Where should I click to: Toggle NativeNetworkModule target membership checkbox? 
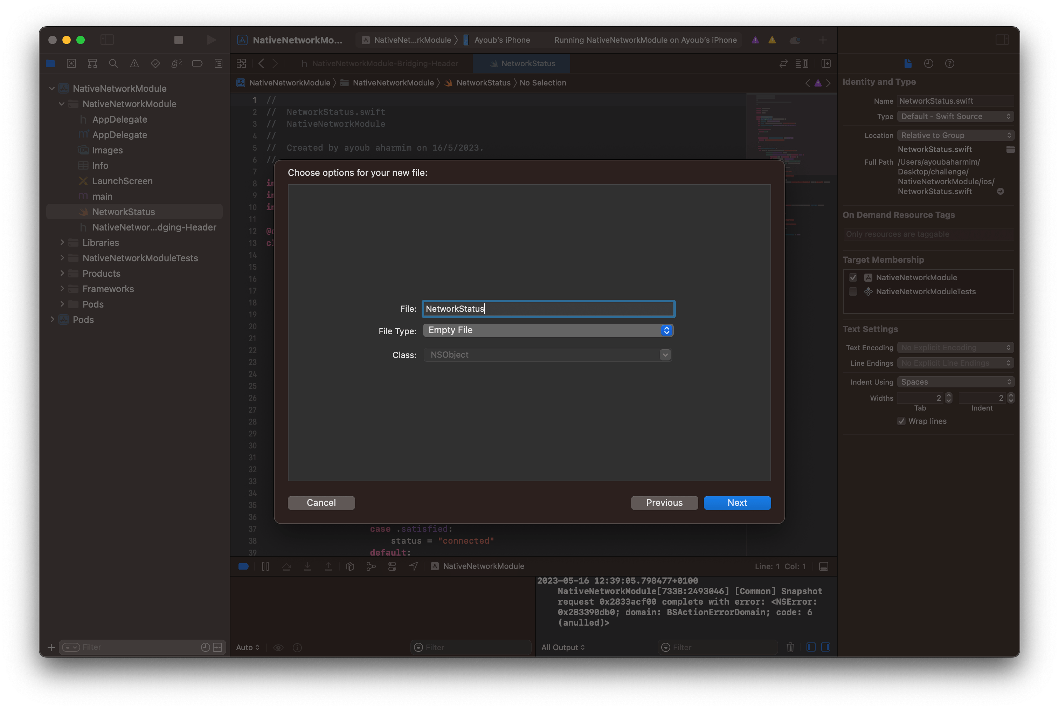[x=854, y=277]
